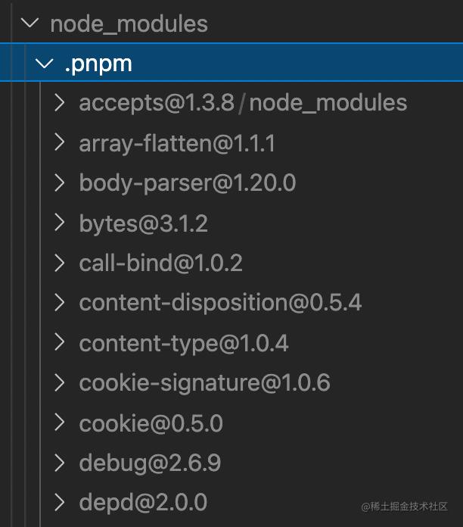Expand the accepts@1.3.8 folder chevron
The height and width of the screenshot is (527, 463).
[60, 102]
